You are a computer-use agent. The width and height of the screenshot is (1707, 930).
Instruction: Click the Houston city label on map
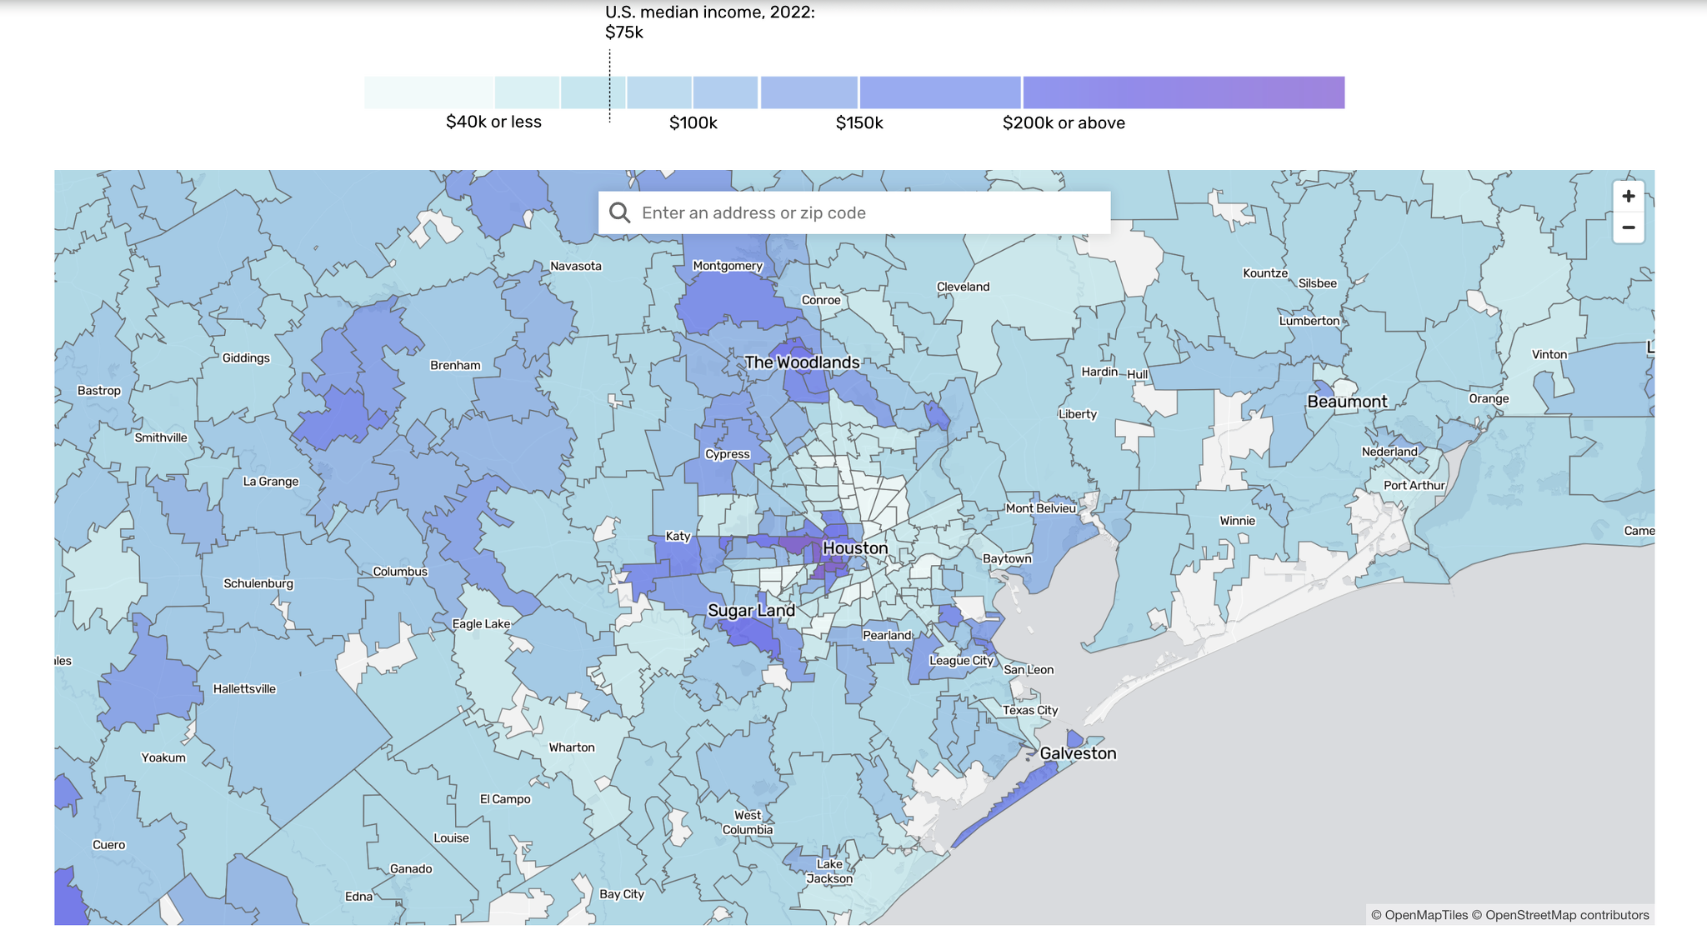click(854, 548)
